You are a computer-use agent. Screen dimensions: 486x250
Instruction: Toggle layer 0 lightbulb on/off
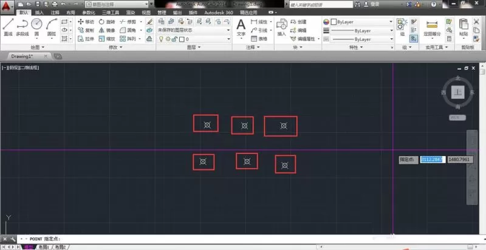[161, 39]
